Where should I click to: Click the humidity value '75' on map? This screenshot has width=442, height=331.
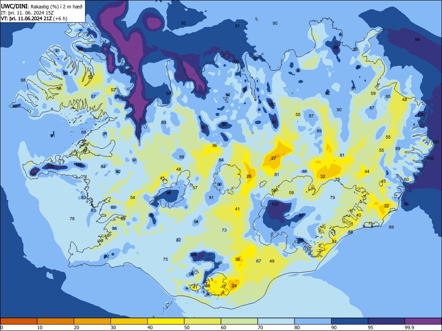click(x=165, y=259)
